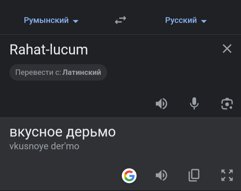
Task: Click the arrow beside Русский
Action: [204, 21]
